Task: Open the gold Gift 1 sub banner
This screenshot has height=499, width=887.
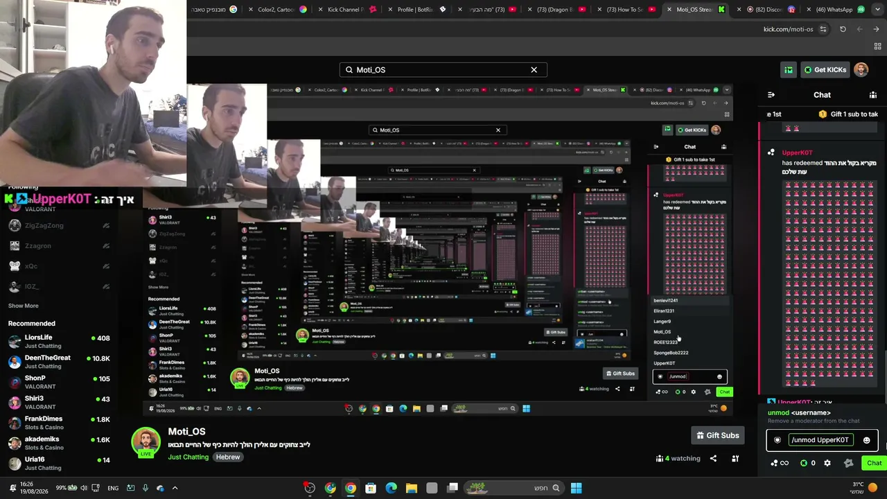Action: pos(848,114)
